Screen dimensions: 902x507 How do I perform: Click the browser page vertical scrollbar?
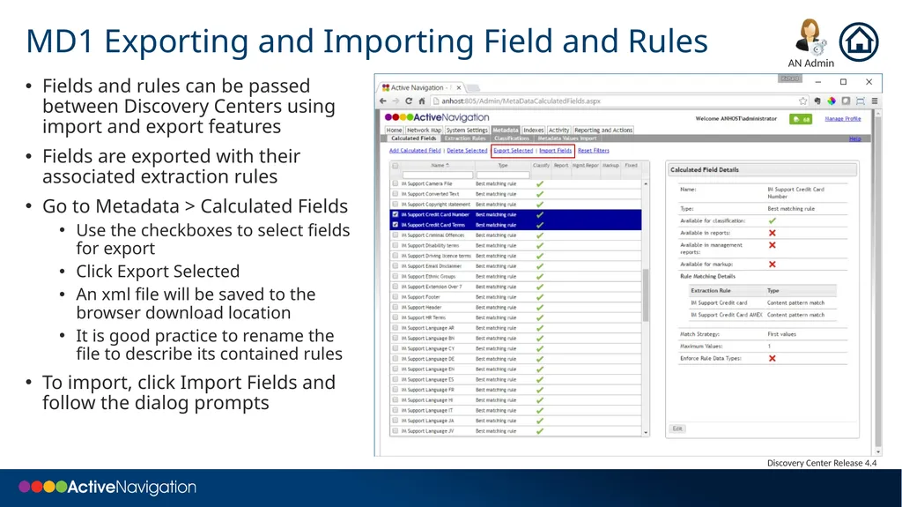pyautogui.click(x=878, y=282)
